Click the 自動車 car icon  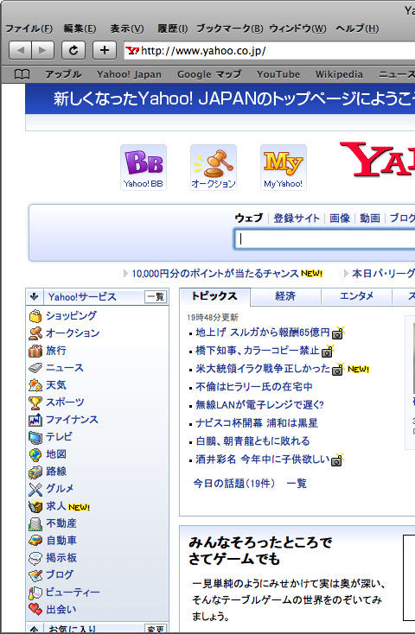[x=35, y=541]
